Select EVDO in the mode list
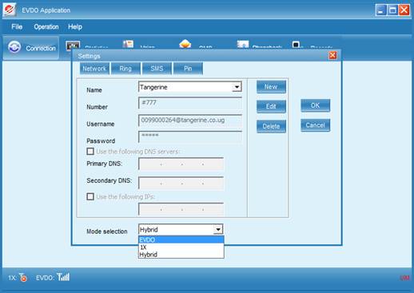This screenshot has width=414, height=293. [x=181, y=240]
